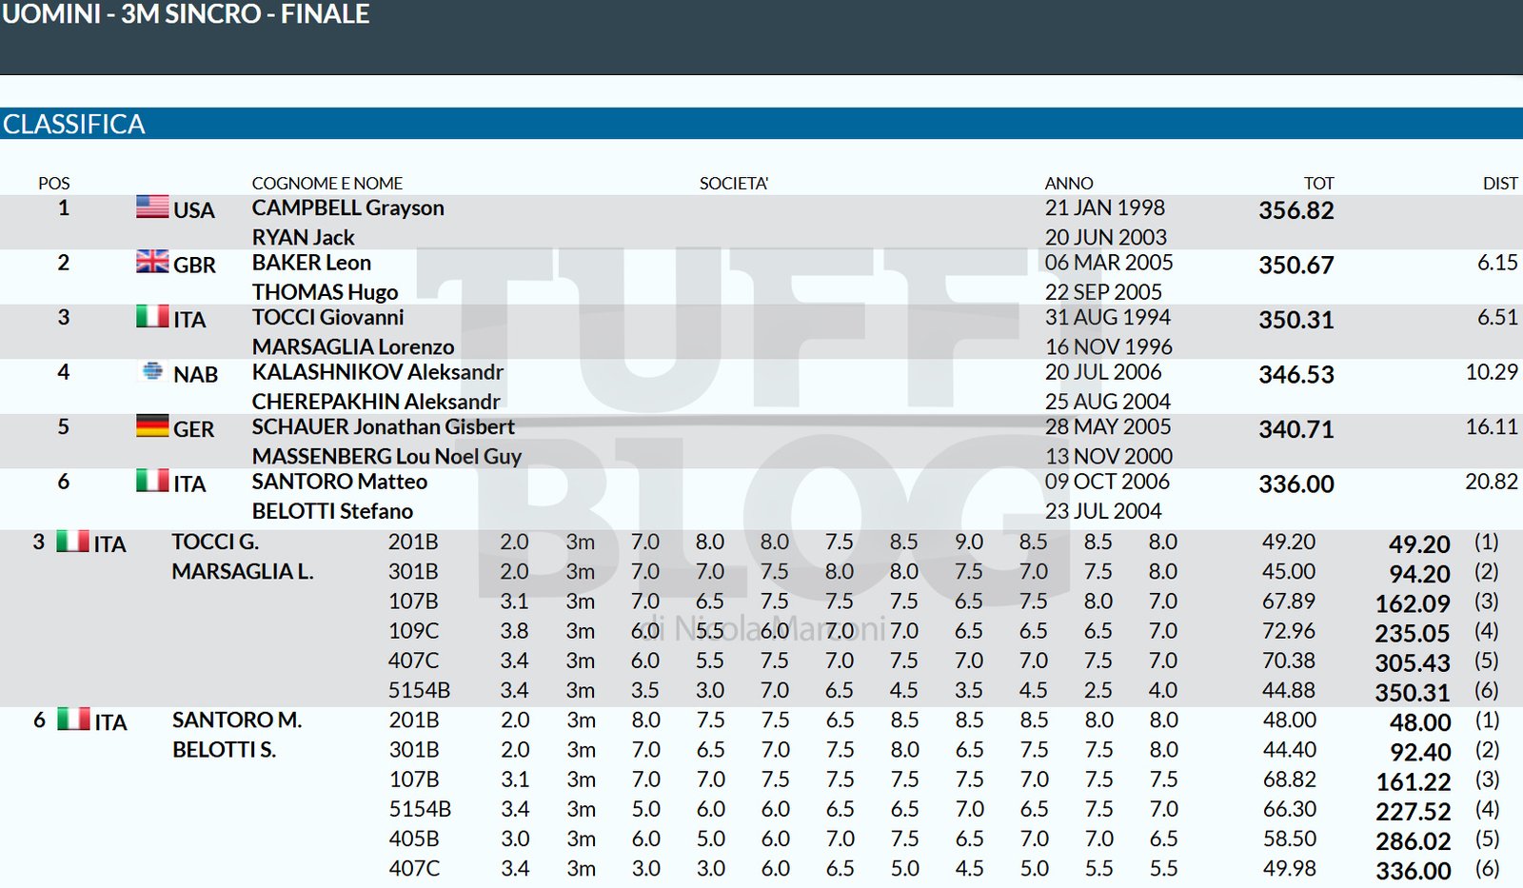Click the running total 286.02
1523x888 pixels.
pos(1414,841)
